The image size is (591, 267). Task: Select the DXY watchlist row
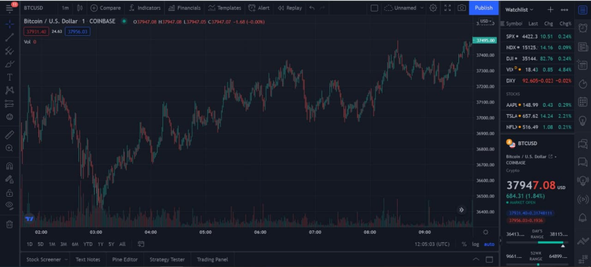click(x=538, y=81)
